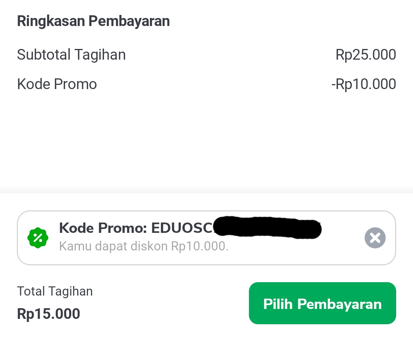Click inside the promo code summary card border
Viewport: 413px width, 338px height.
pos(206,237)
